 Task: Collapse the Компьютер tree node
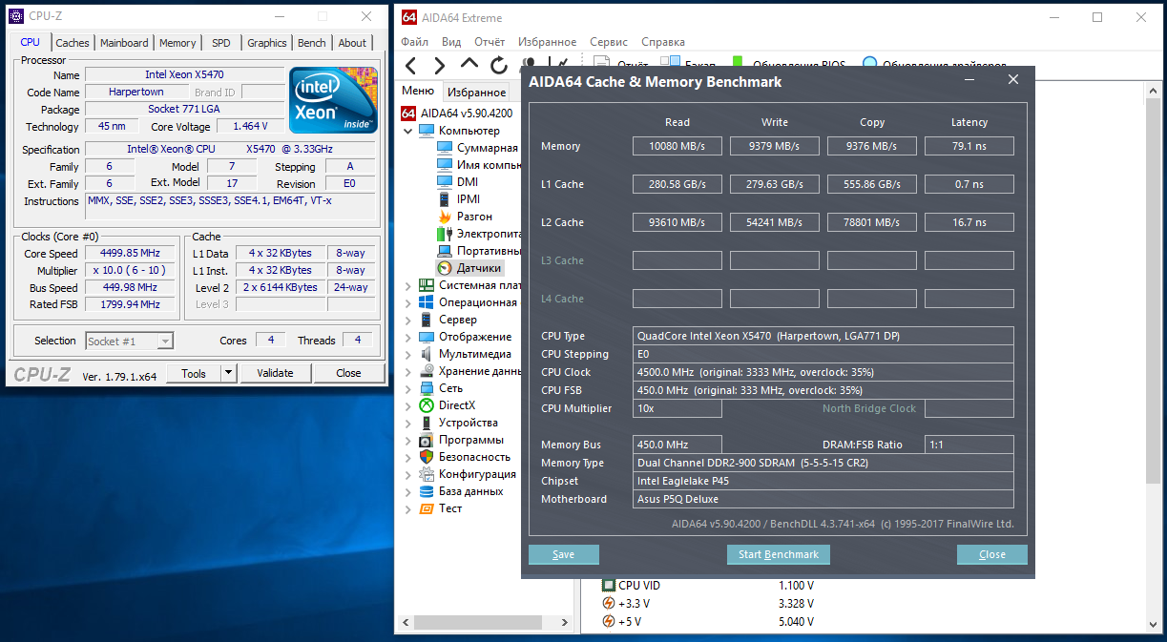click(408, 131)
